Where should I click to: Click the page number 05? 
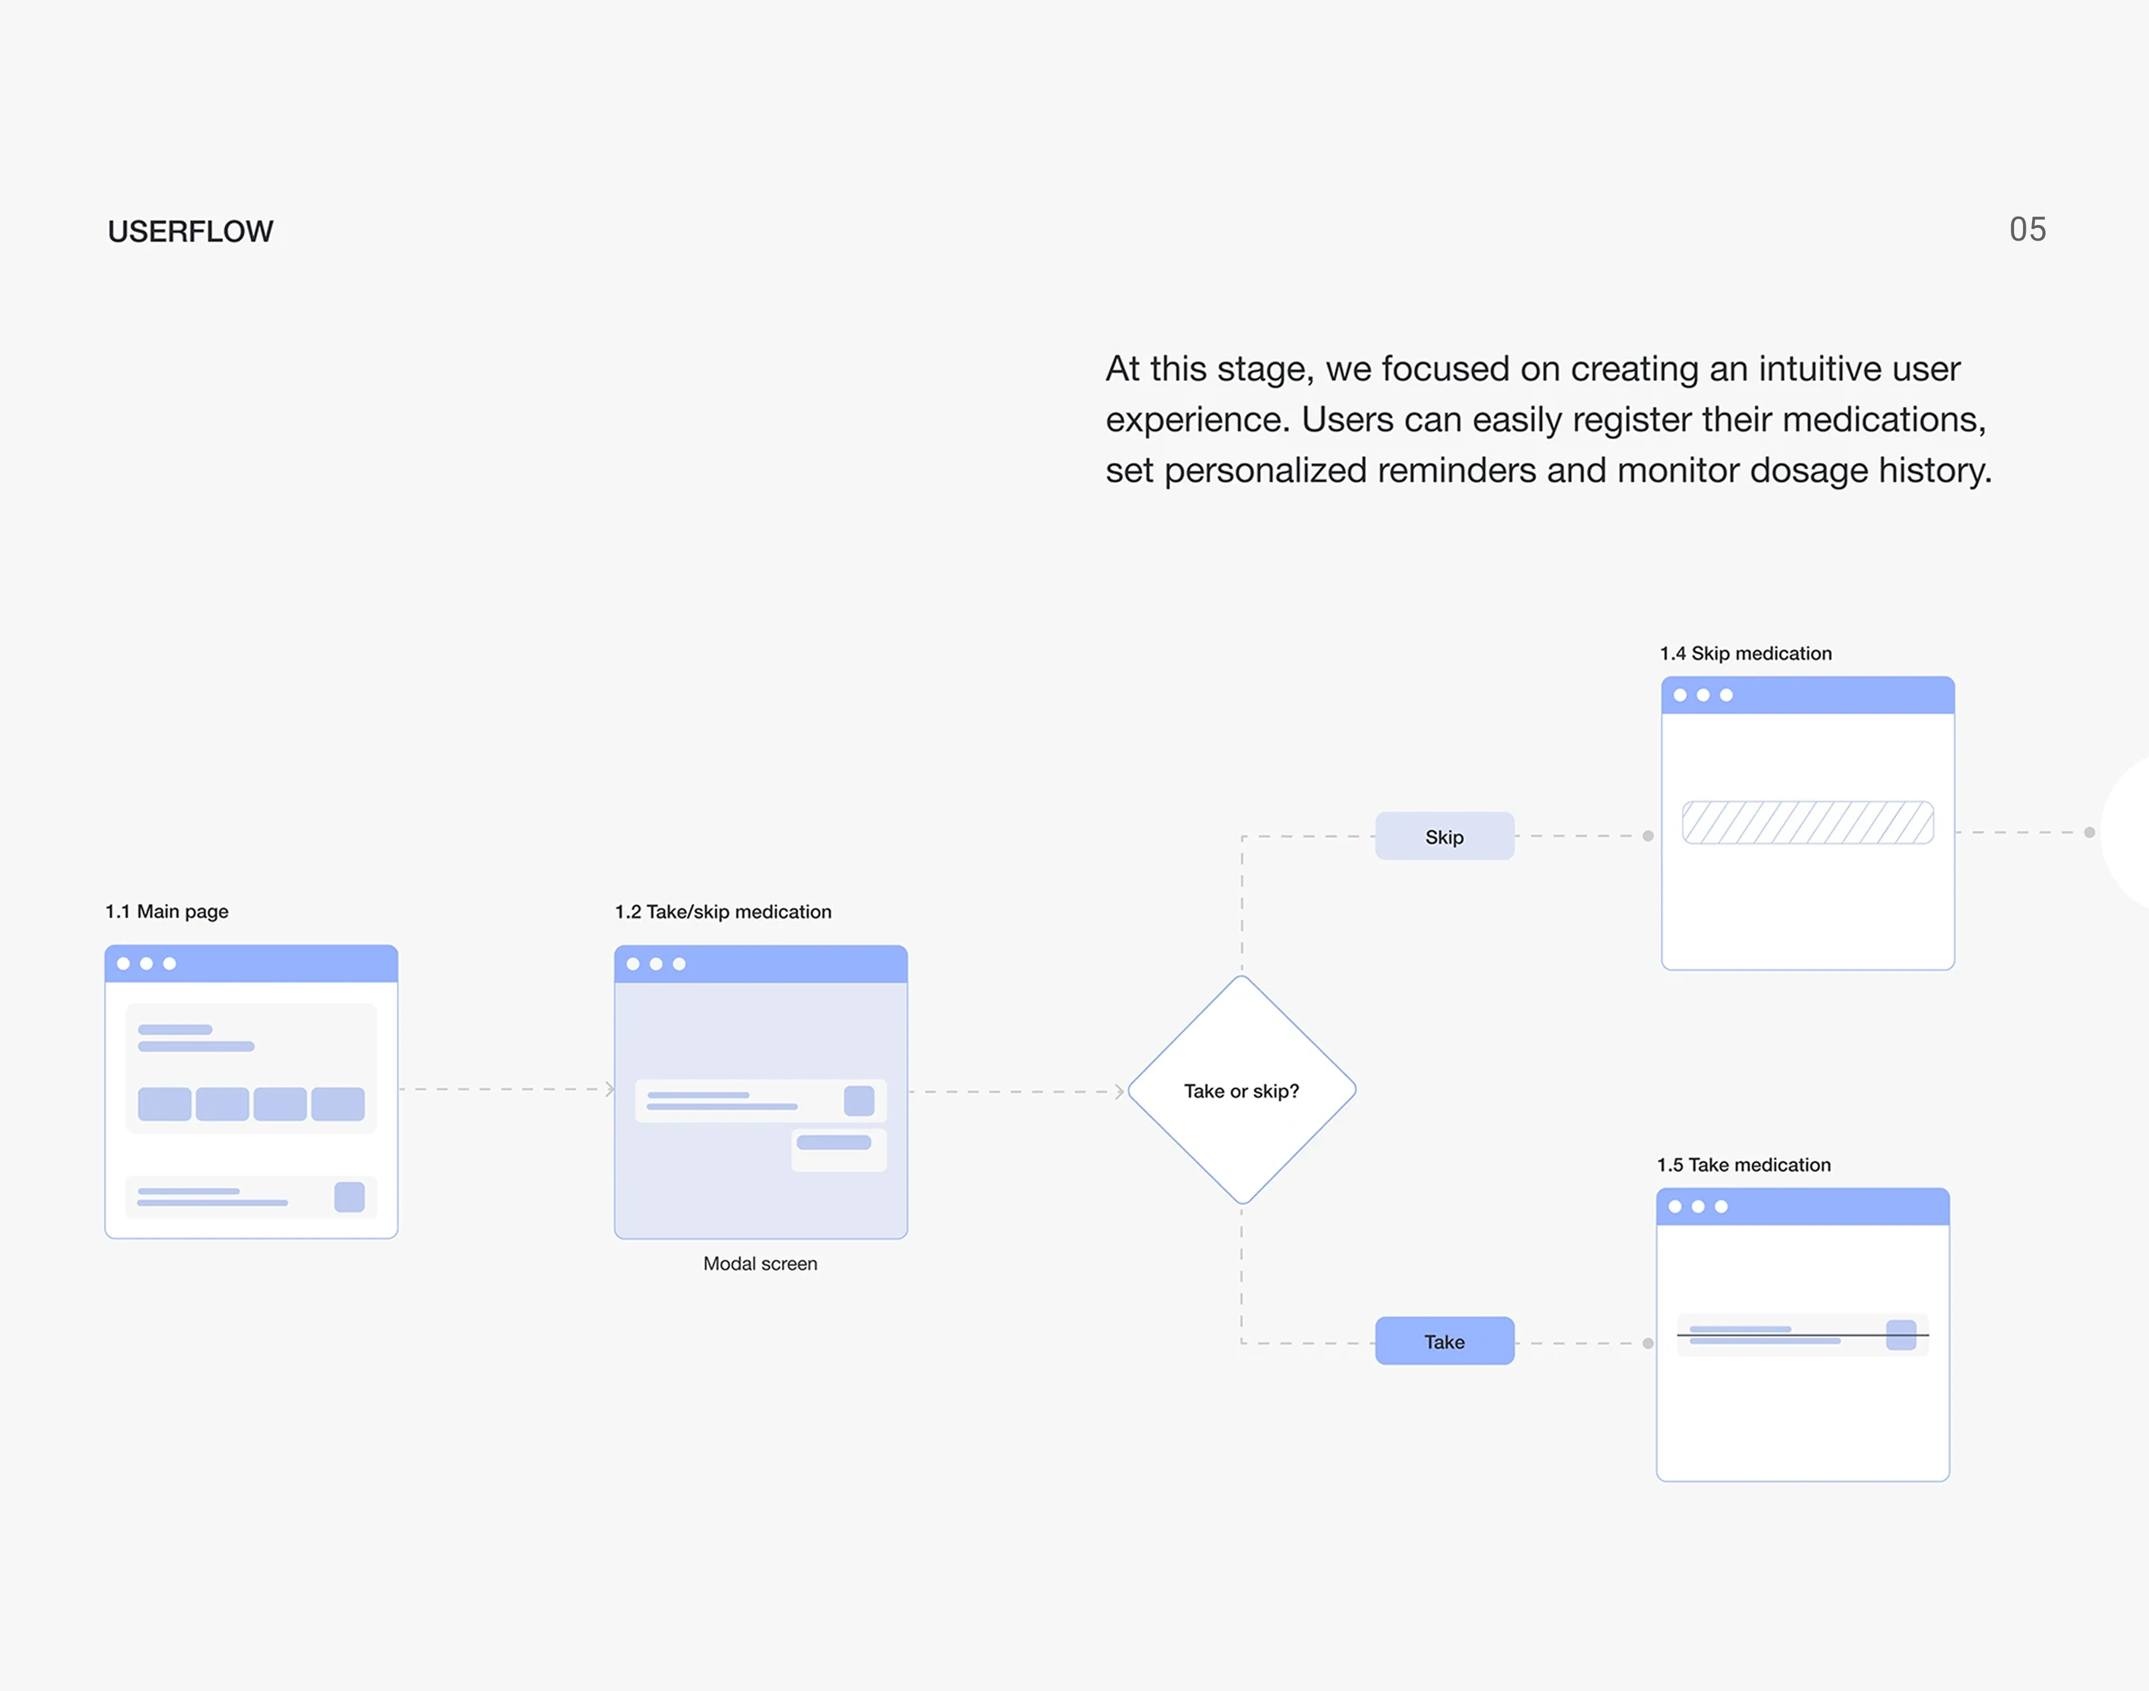click(x=2027, y=229)
